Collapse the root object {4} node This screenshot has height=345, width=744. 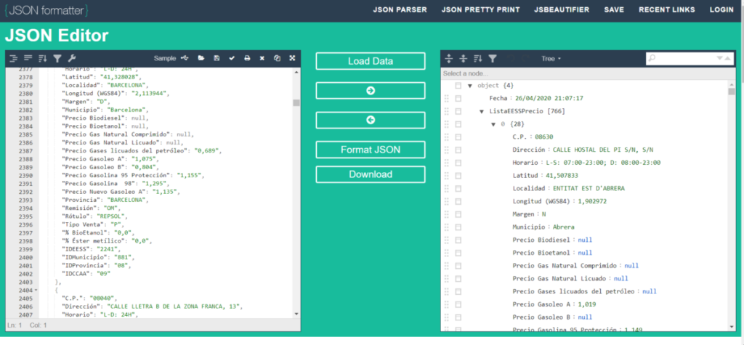click(x=470, y=86)
